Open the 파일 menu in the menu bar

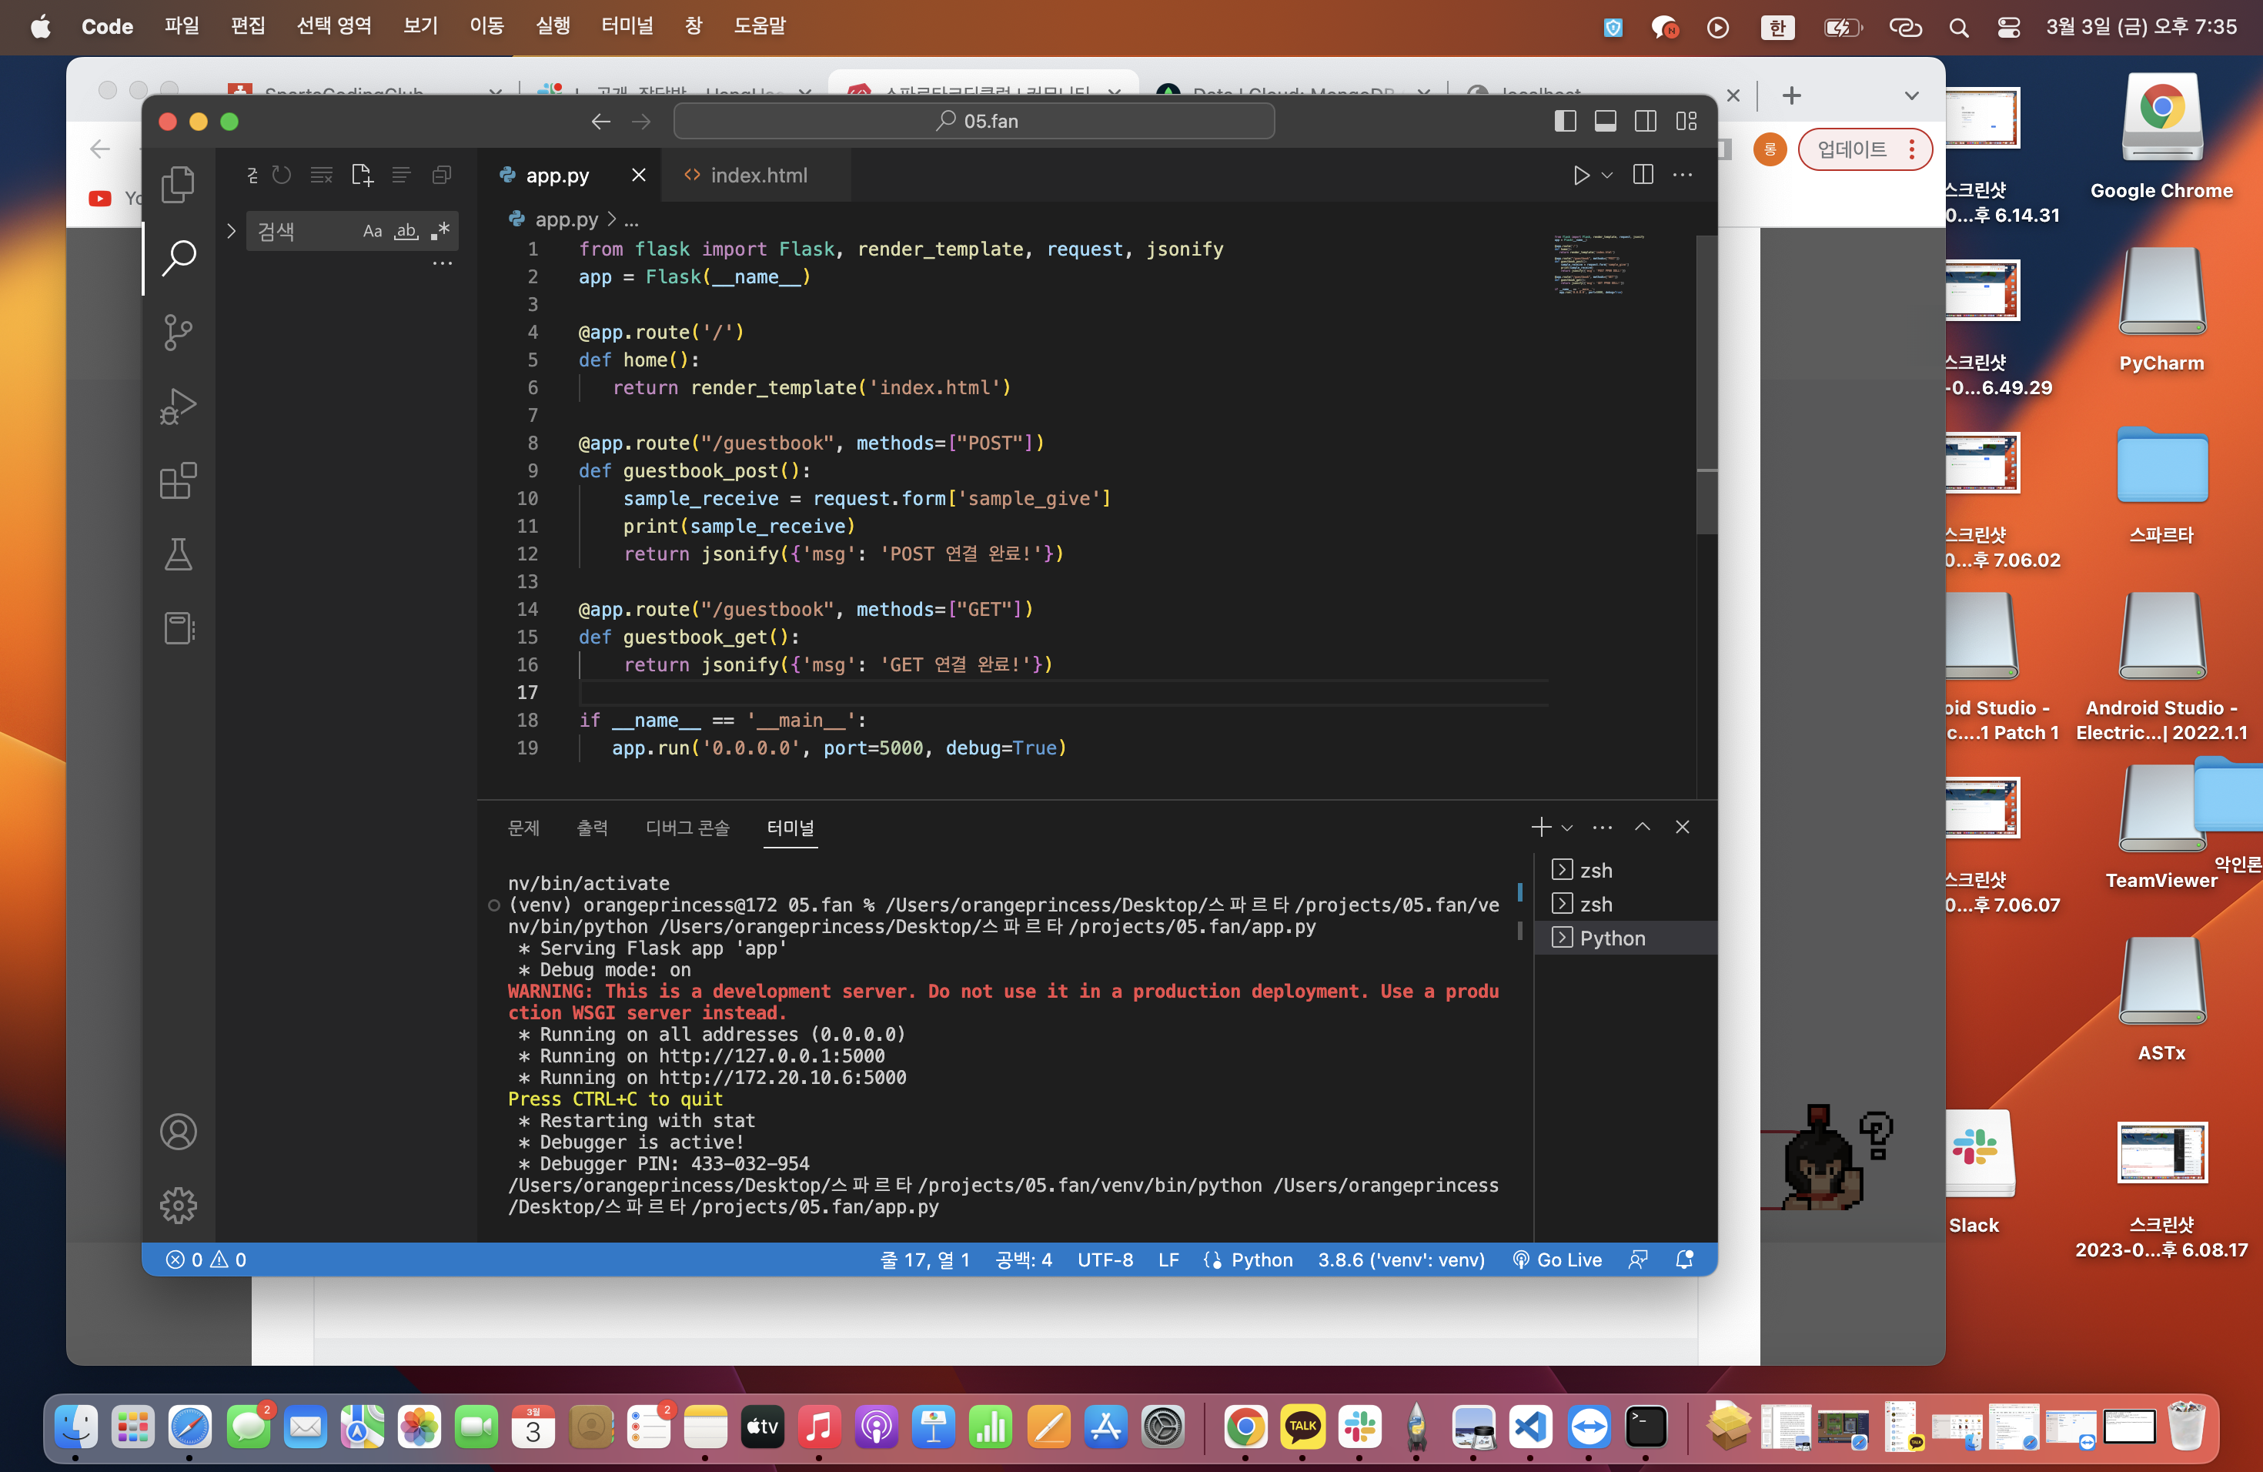[x=181, y=25]
